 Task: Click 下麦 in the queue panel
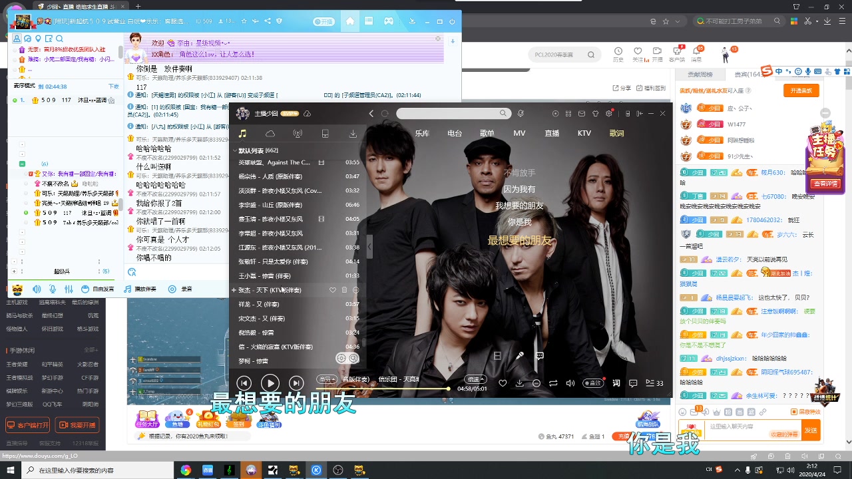coord(113,86)
